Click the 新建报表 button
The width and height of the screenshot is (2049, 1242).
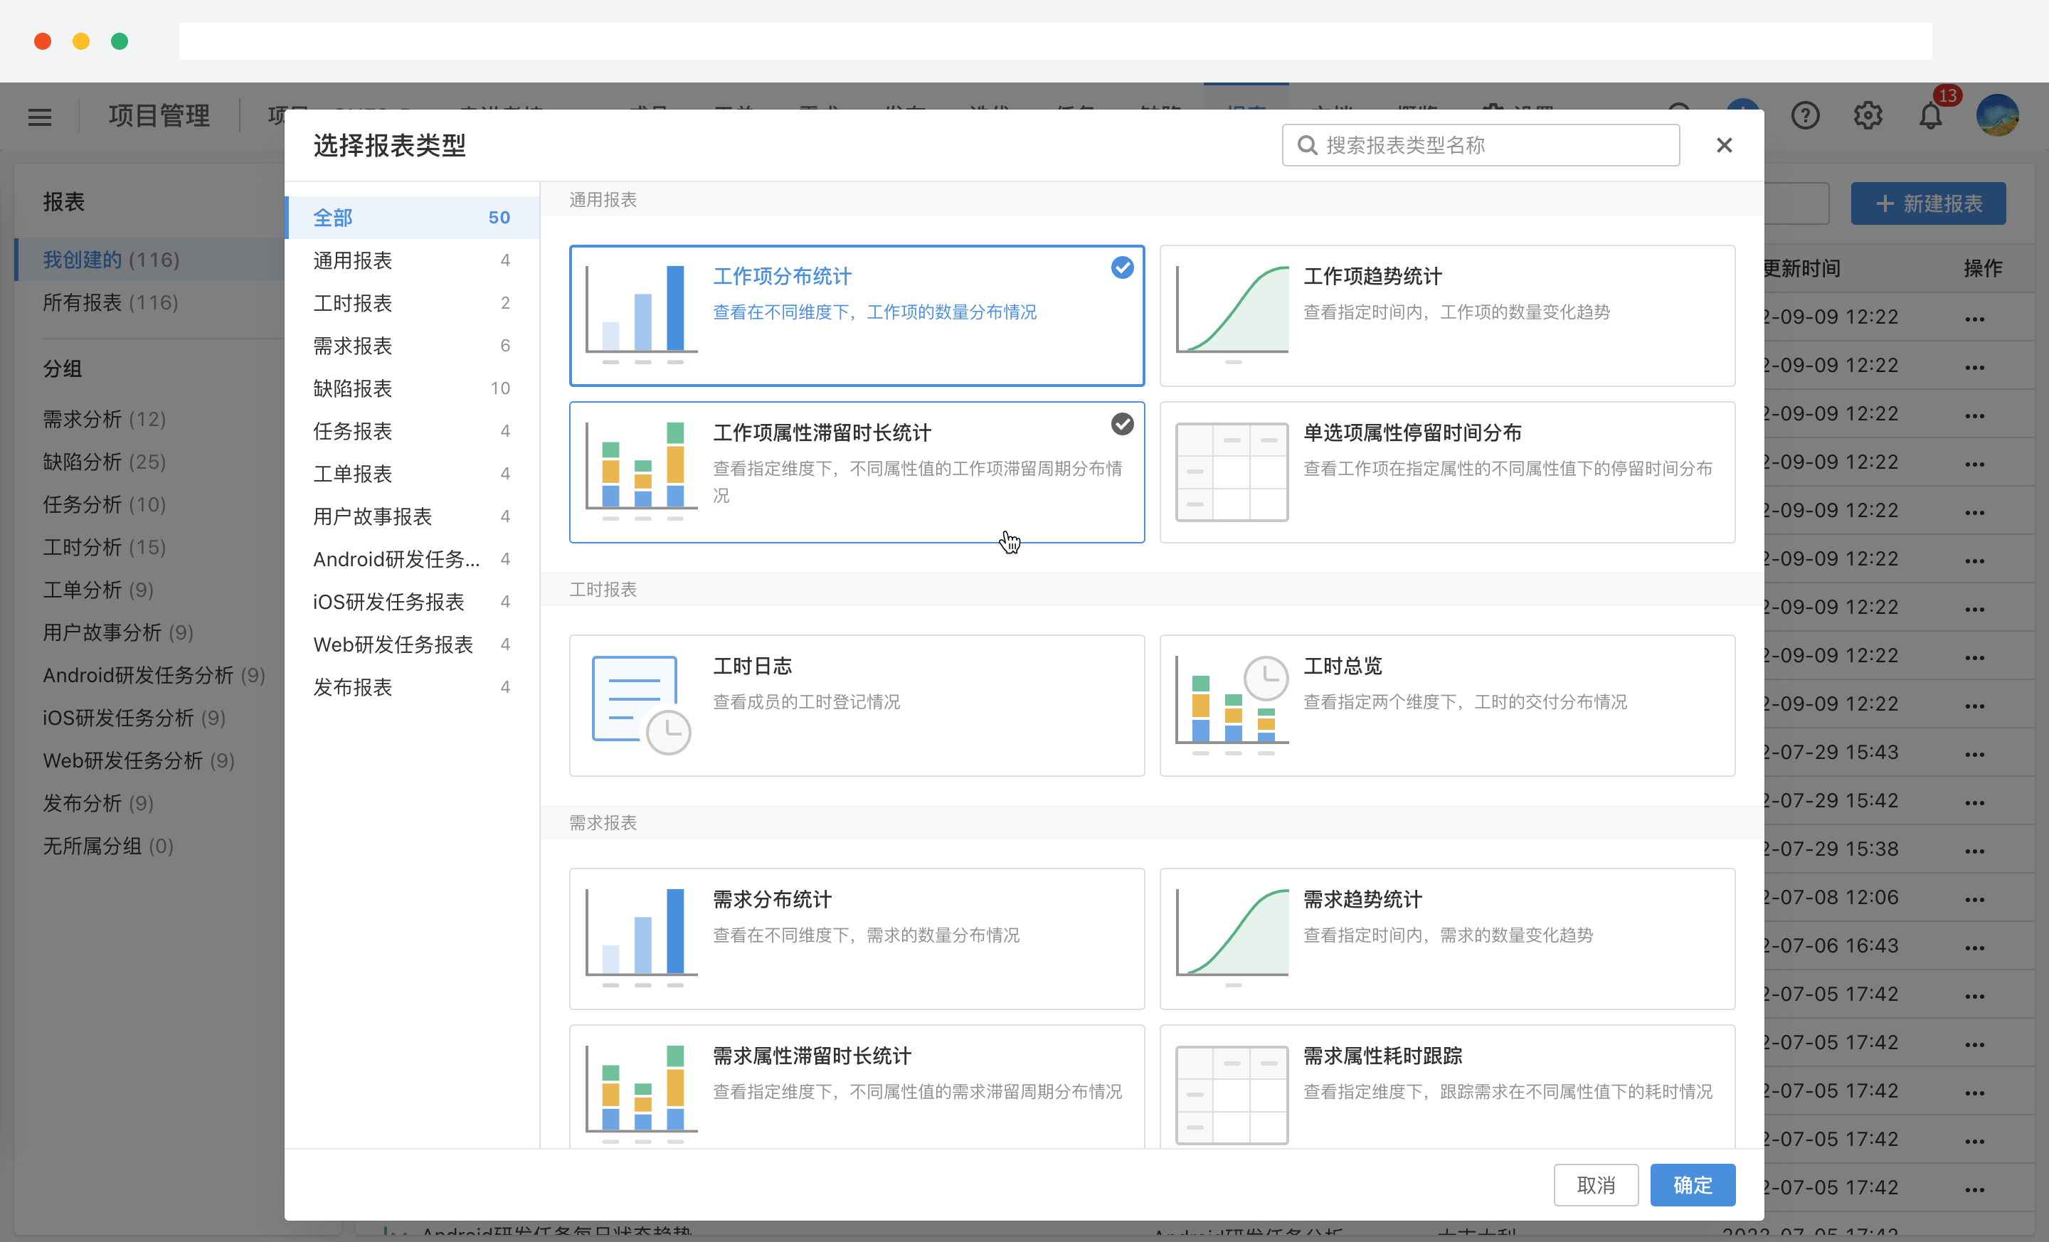point(1927,203)
